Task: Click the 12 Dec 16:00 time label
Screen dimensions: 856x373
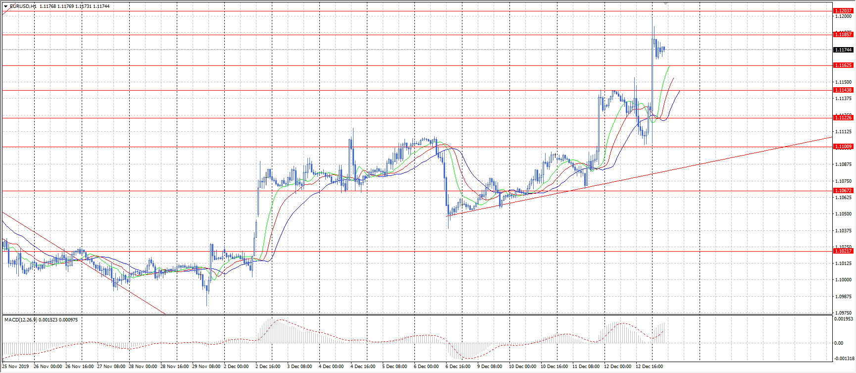Action: click(x=649, y=367)
